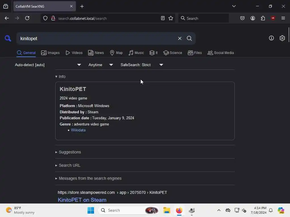The height and width of the screenshot is (217, 290).
Task: Open the SearXNG about info icon
Action: click(271, 38)
